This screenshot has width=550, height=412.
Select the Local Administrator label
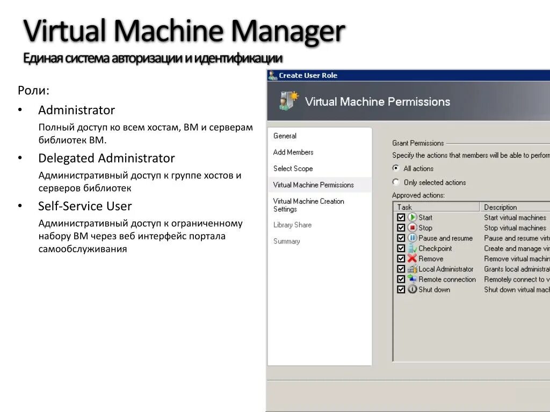446,269
